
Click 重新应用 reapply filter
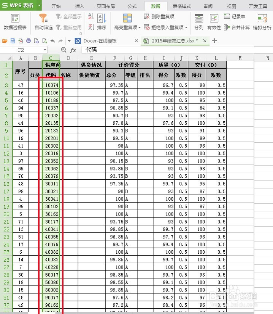point(69,27)
